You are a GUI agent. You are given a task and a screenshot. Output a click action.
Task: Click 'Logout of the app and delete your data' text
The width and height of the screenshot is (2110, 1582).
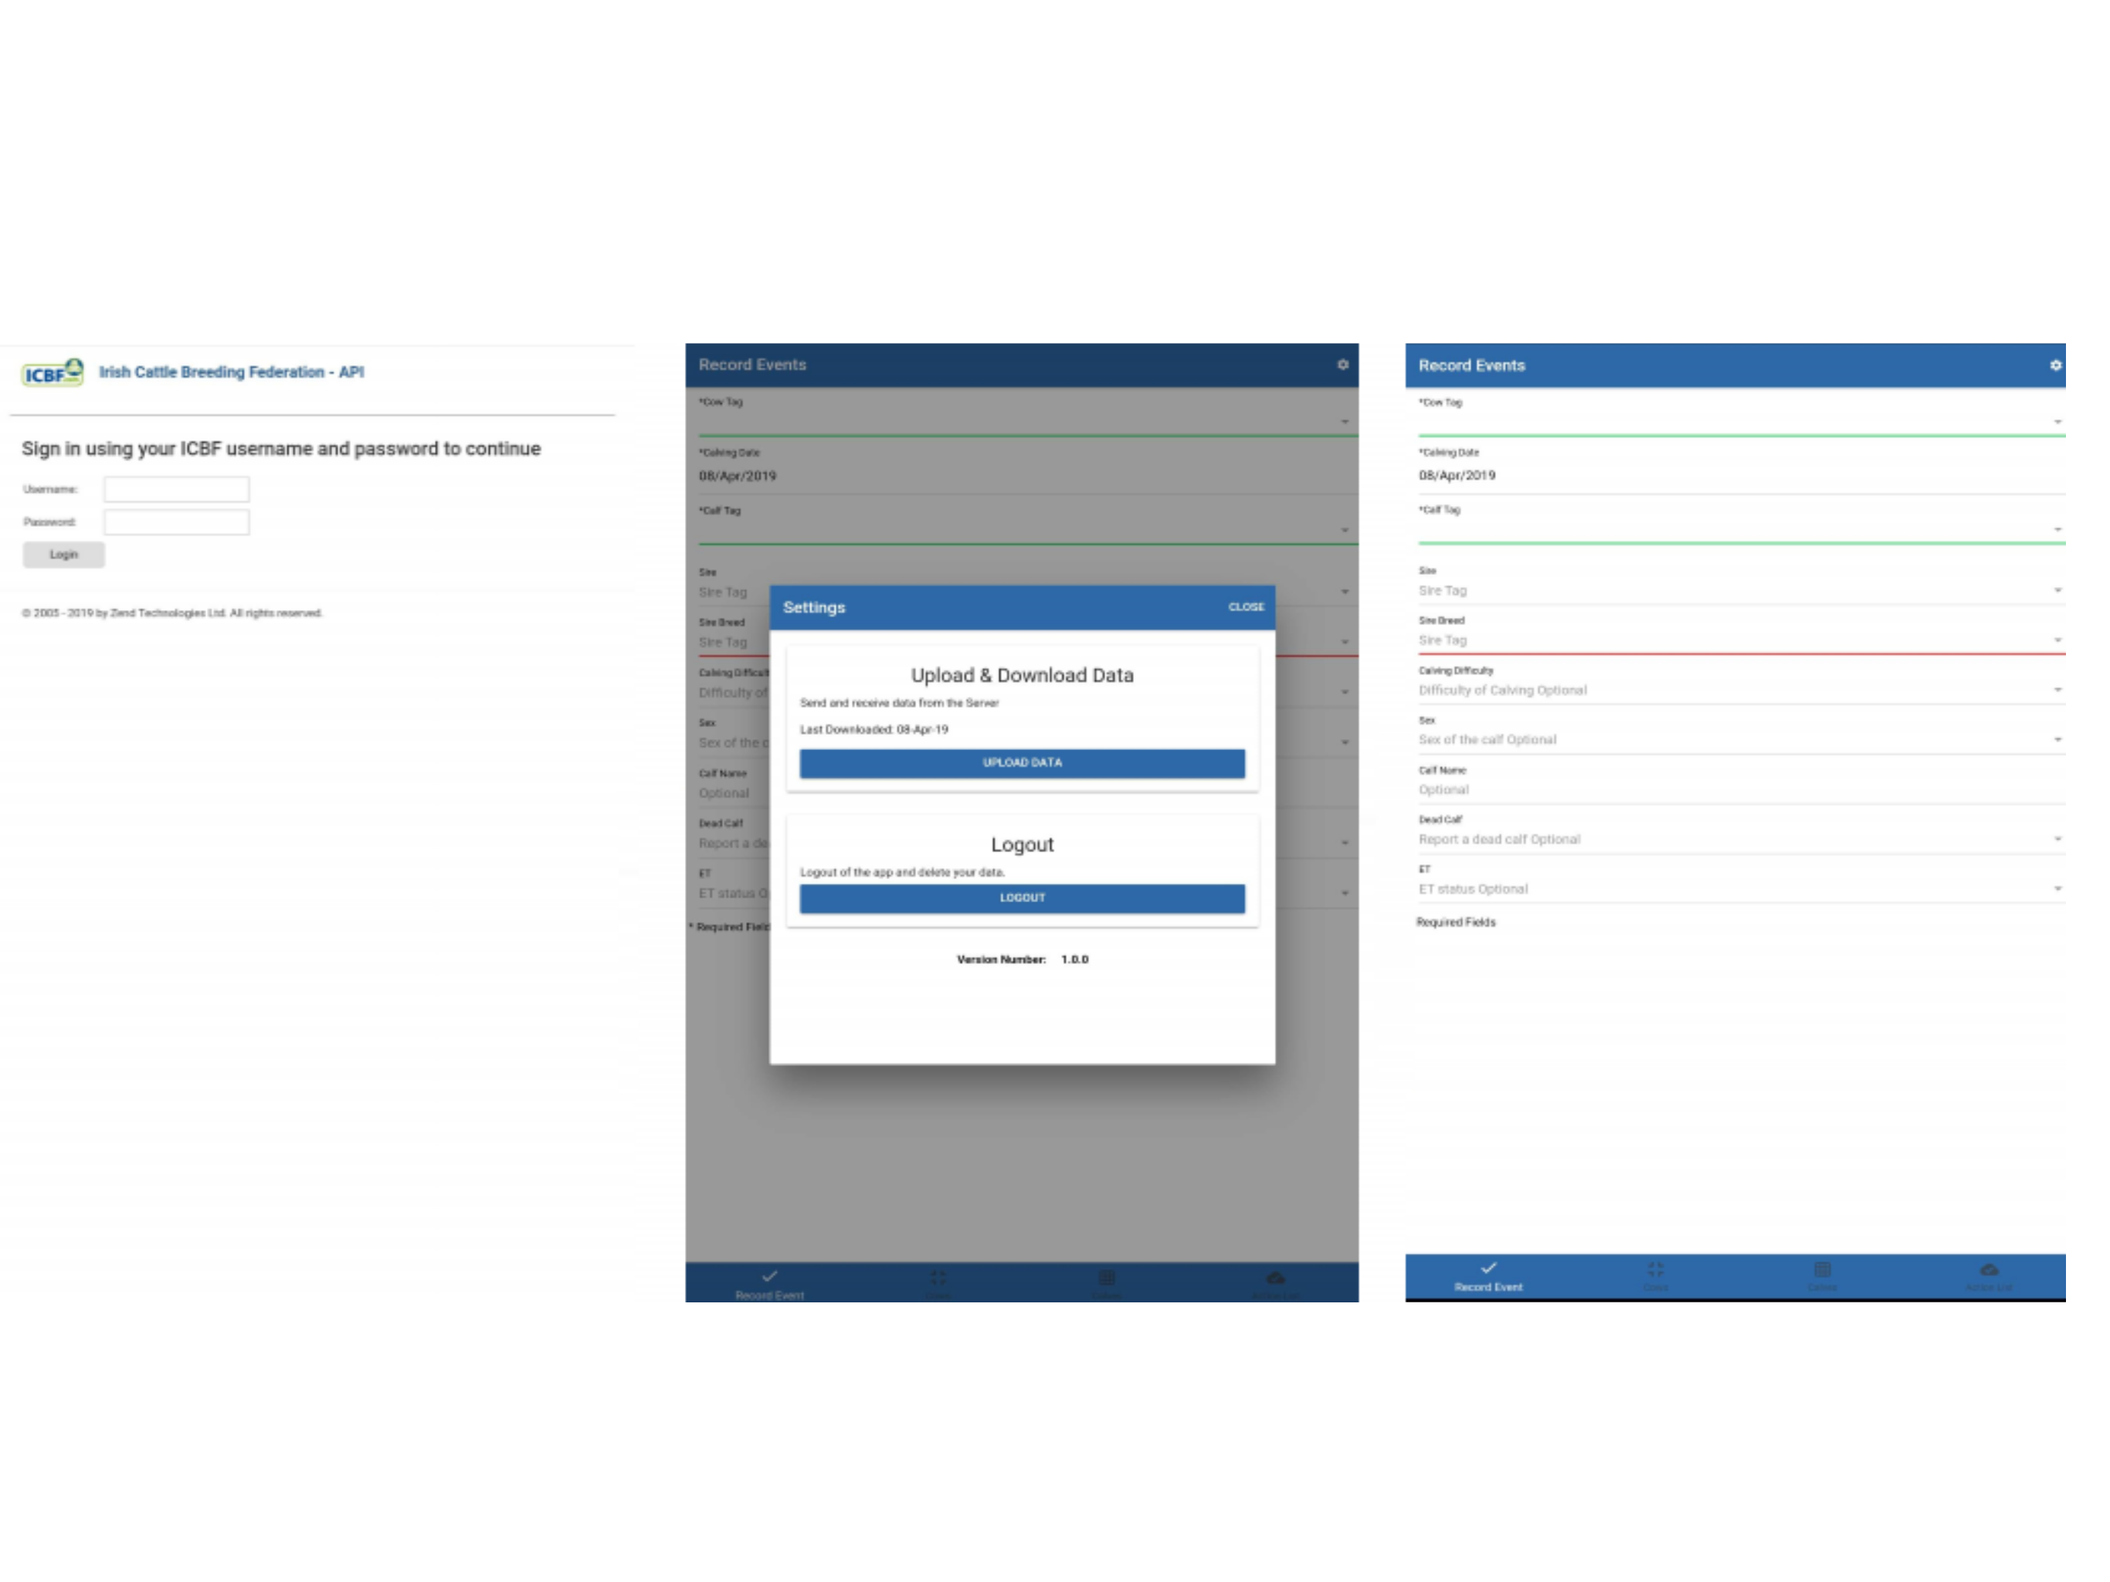click(x=901, y=873)
